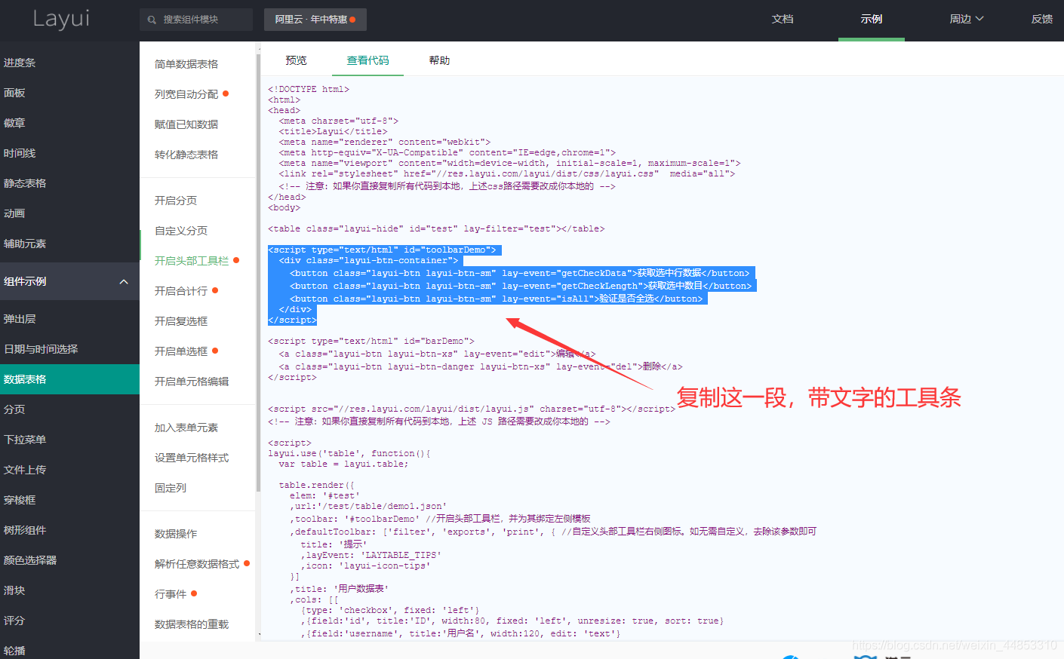The height and width of the screenshot is (659, 1064).
Task: Open 静态表格 in the sidebar
Action: click(x=69, y=183)
